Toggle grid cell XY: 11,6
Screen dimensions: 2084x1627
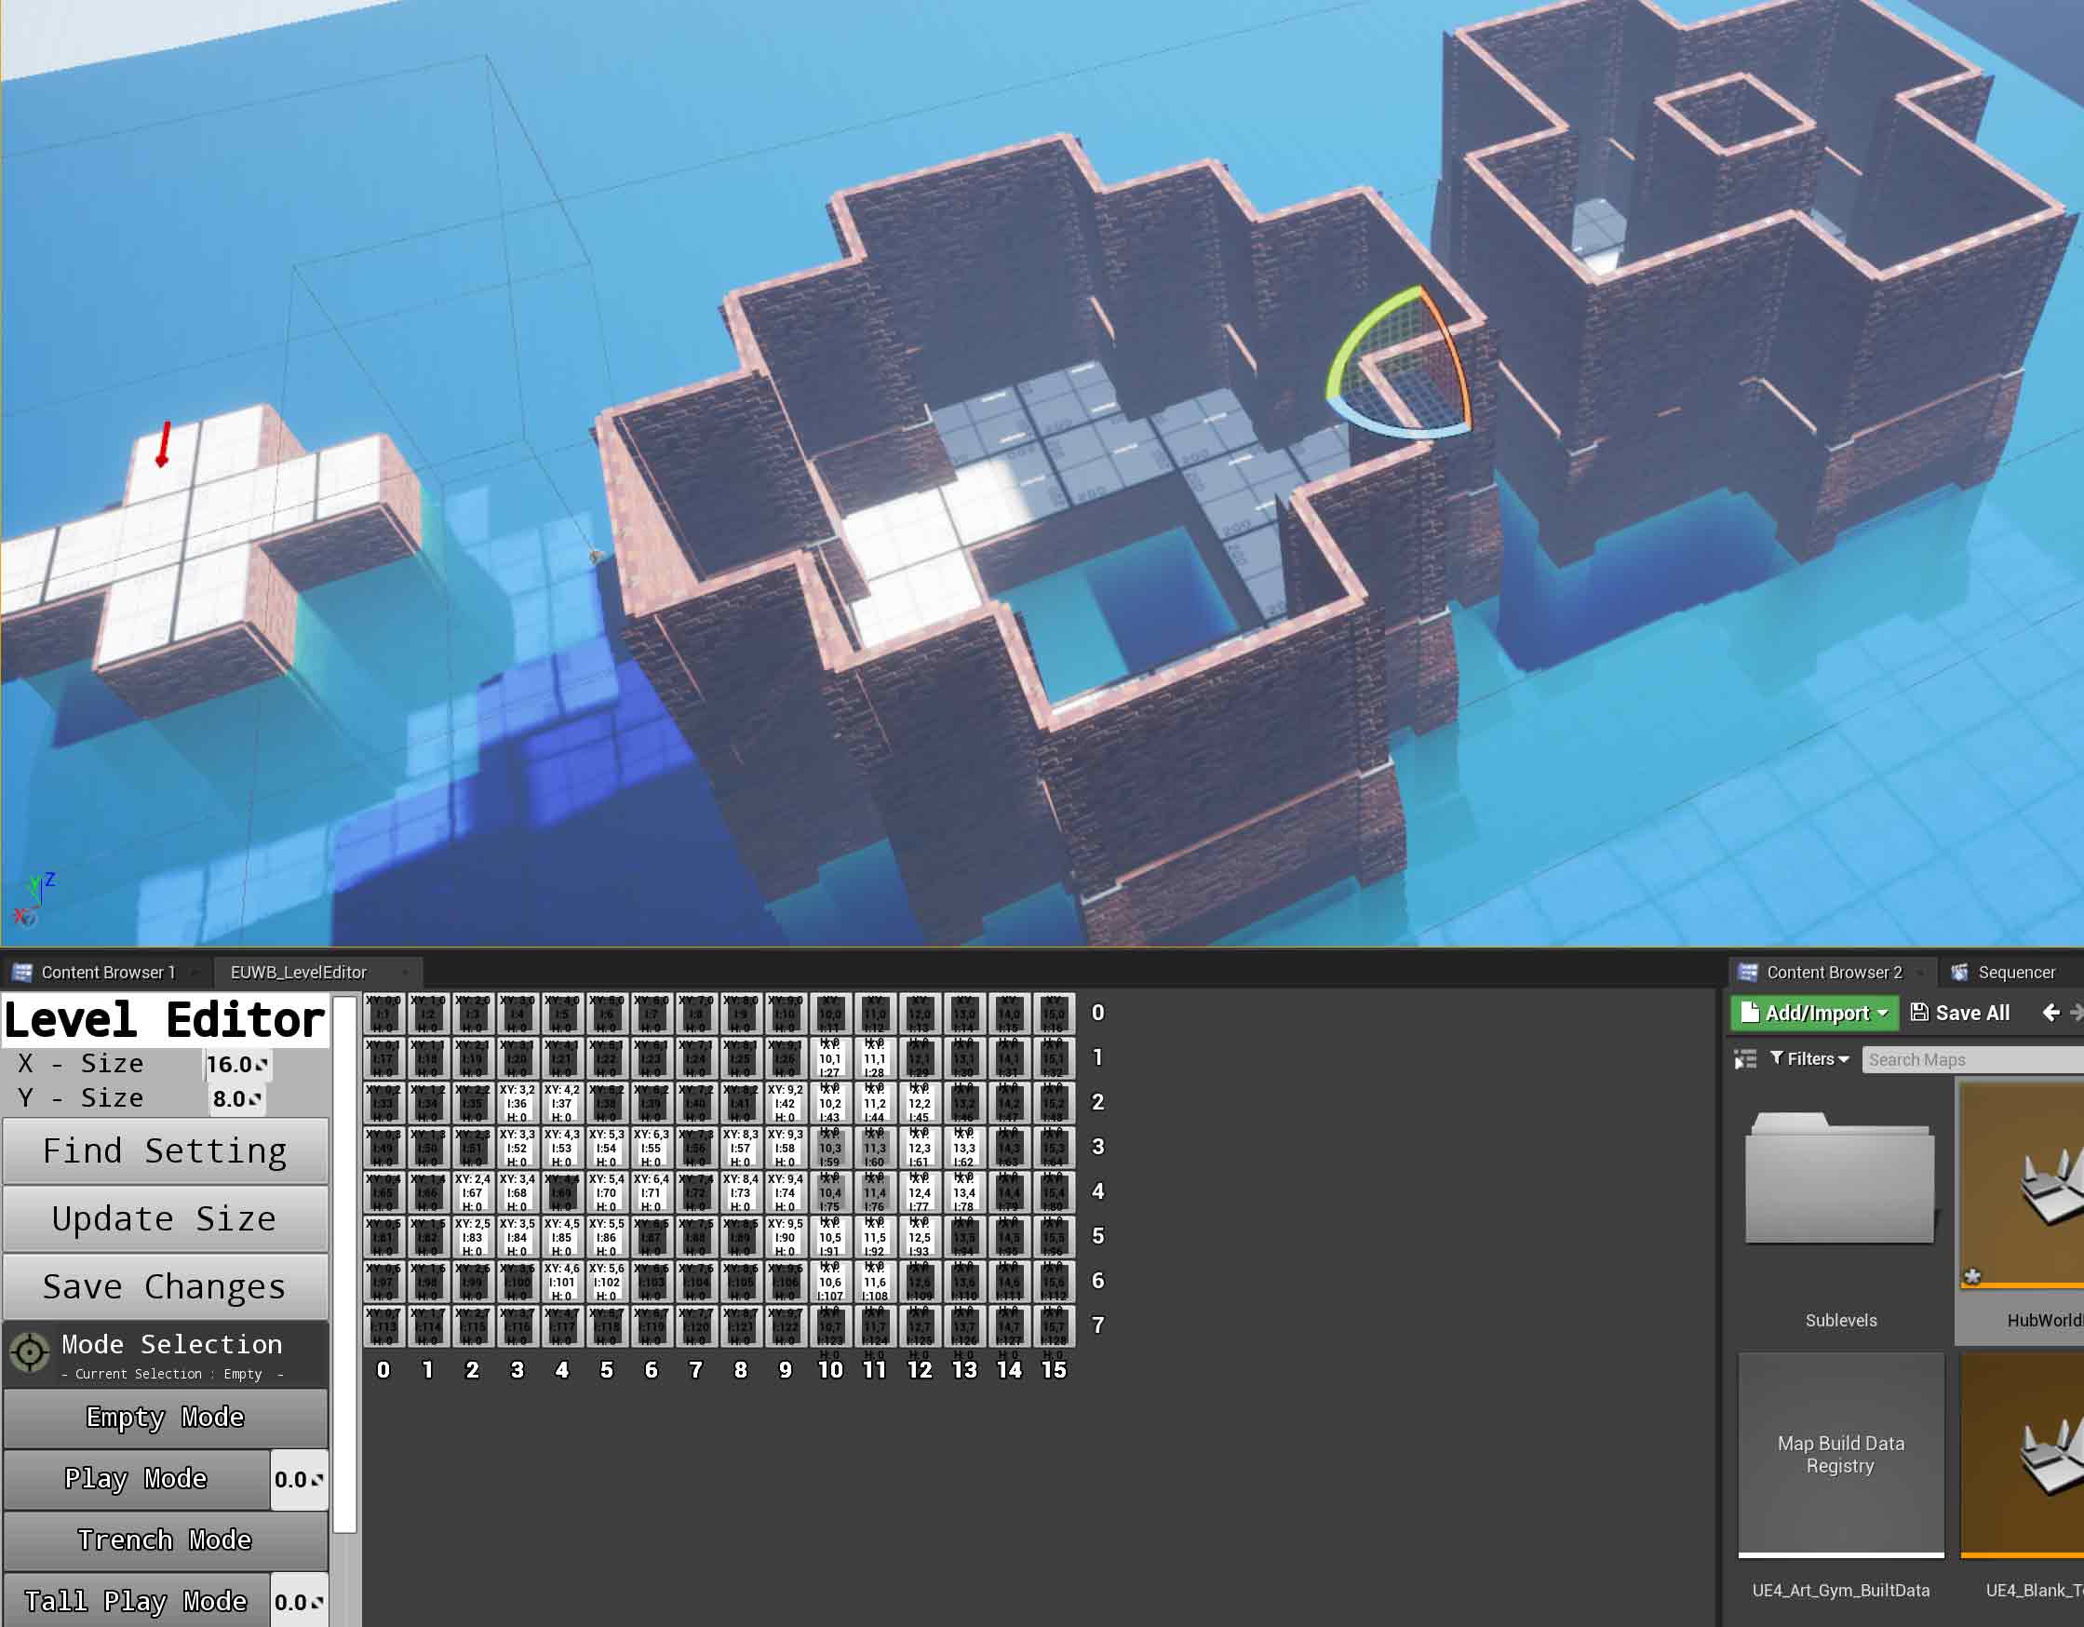click(x=875, y=1282)
